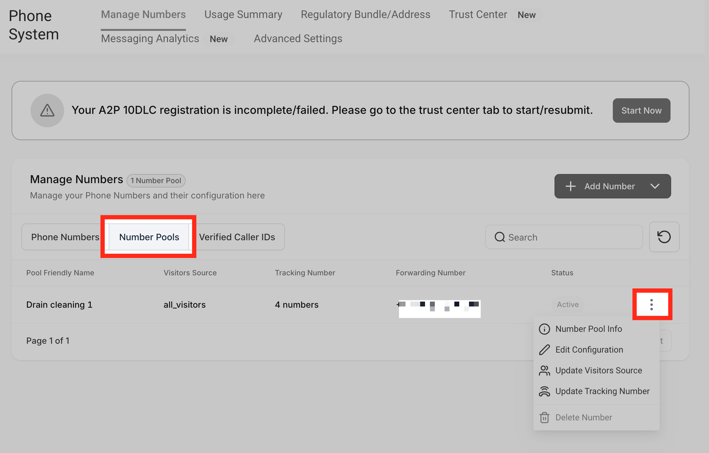Click the Update Tracking Number icon
The width and height of the screenshot is (709, 453).
click(544, 391)
